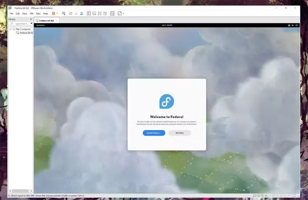Viewport: 308px width, 200px height.
Task: Click the CD/DVD status bar icon
Action: (x=258, y=196)
